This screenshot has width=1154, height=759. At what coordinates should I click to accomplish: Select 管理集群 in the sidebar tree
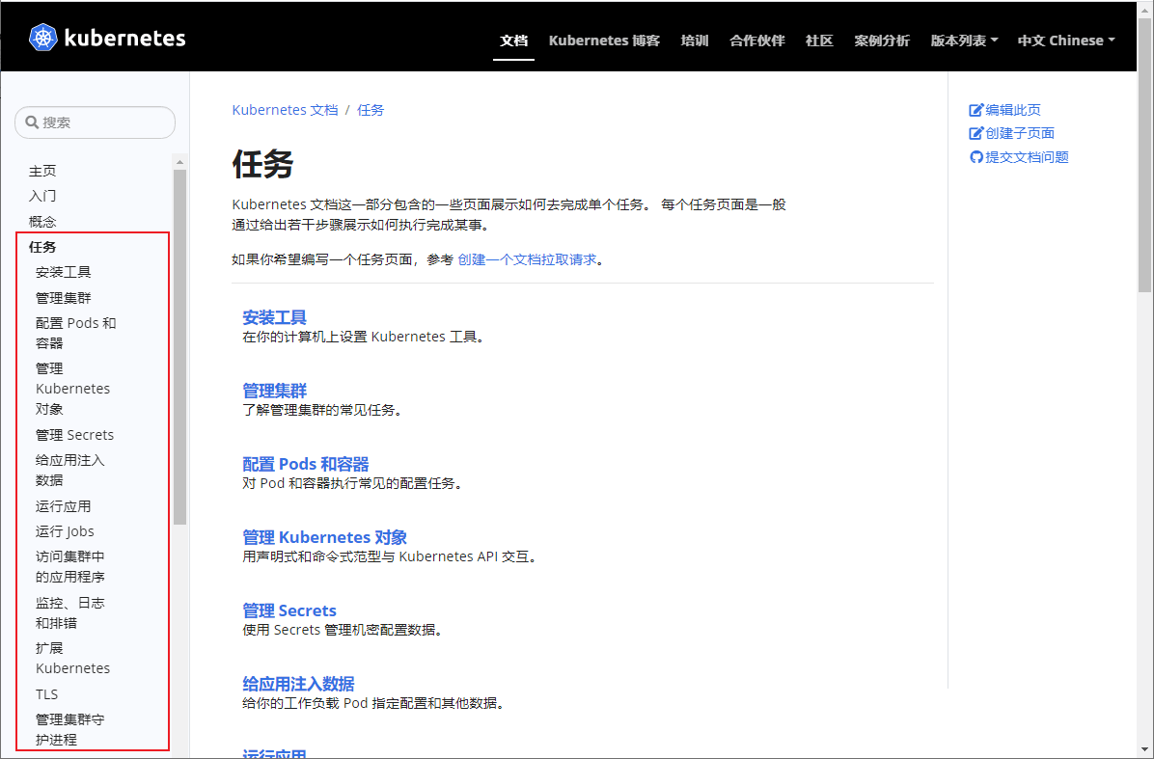click(x=64, y=298)
